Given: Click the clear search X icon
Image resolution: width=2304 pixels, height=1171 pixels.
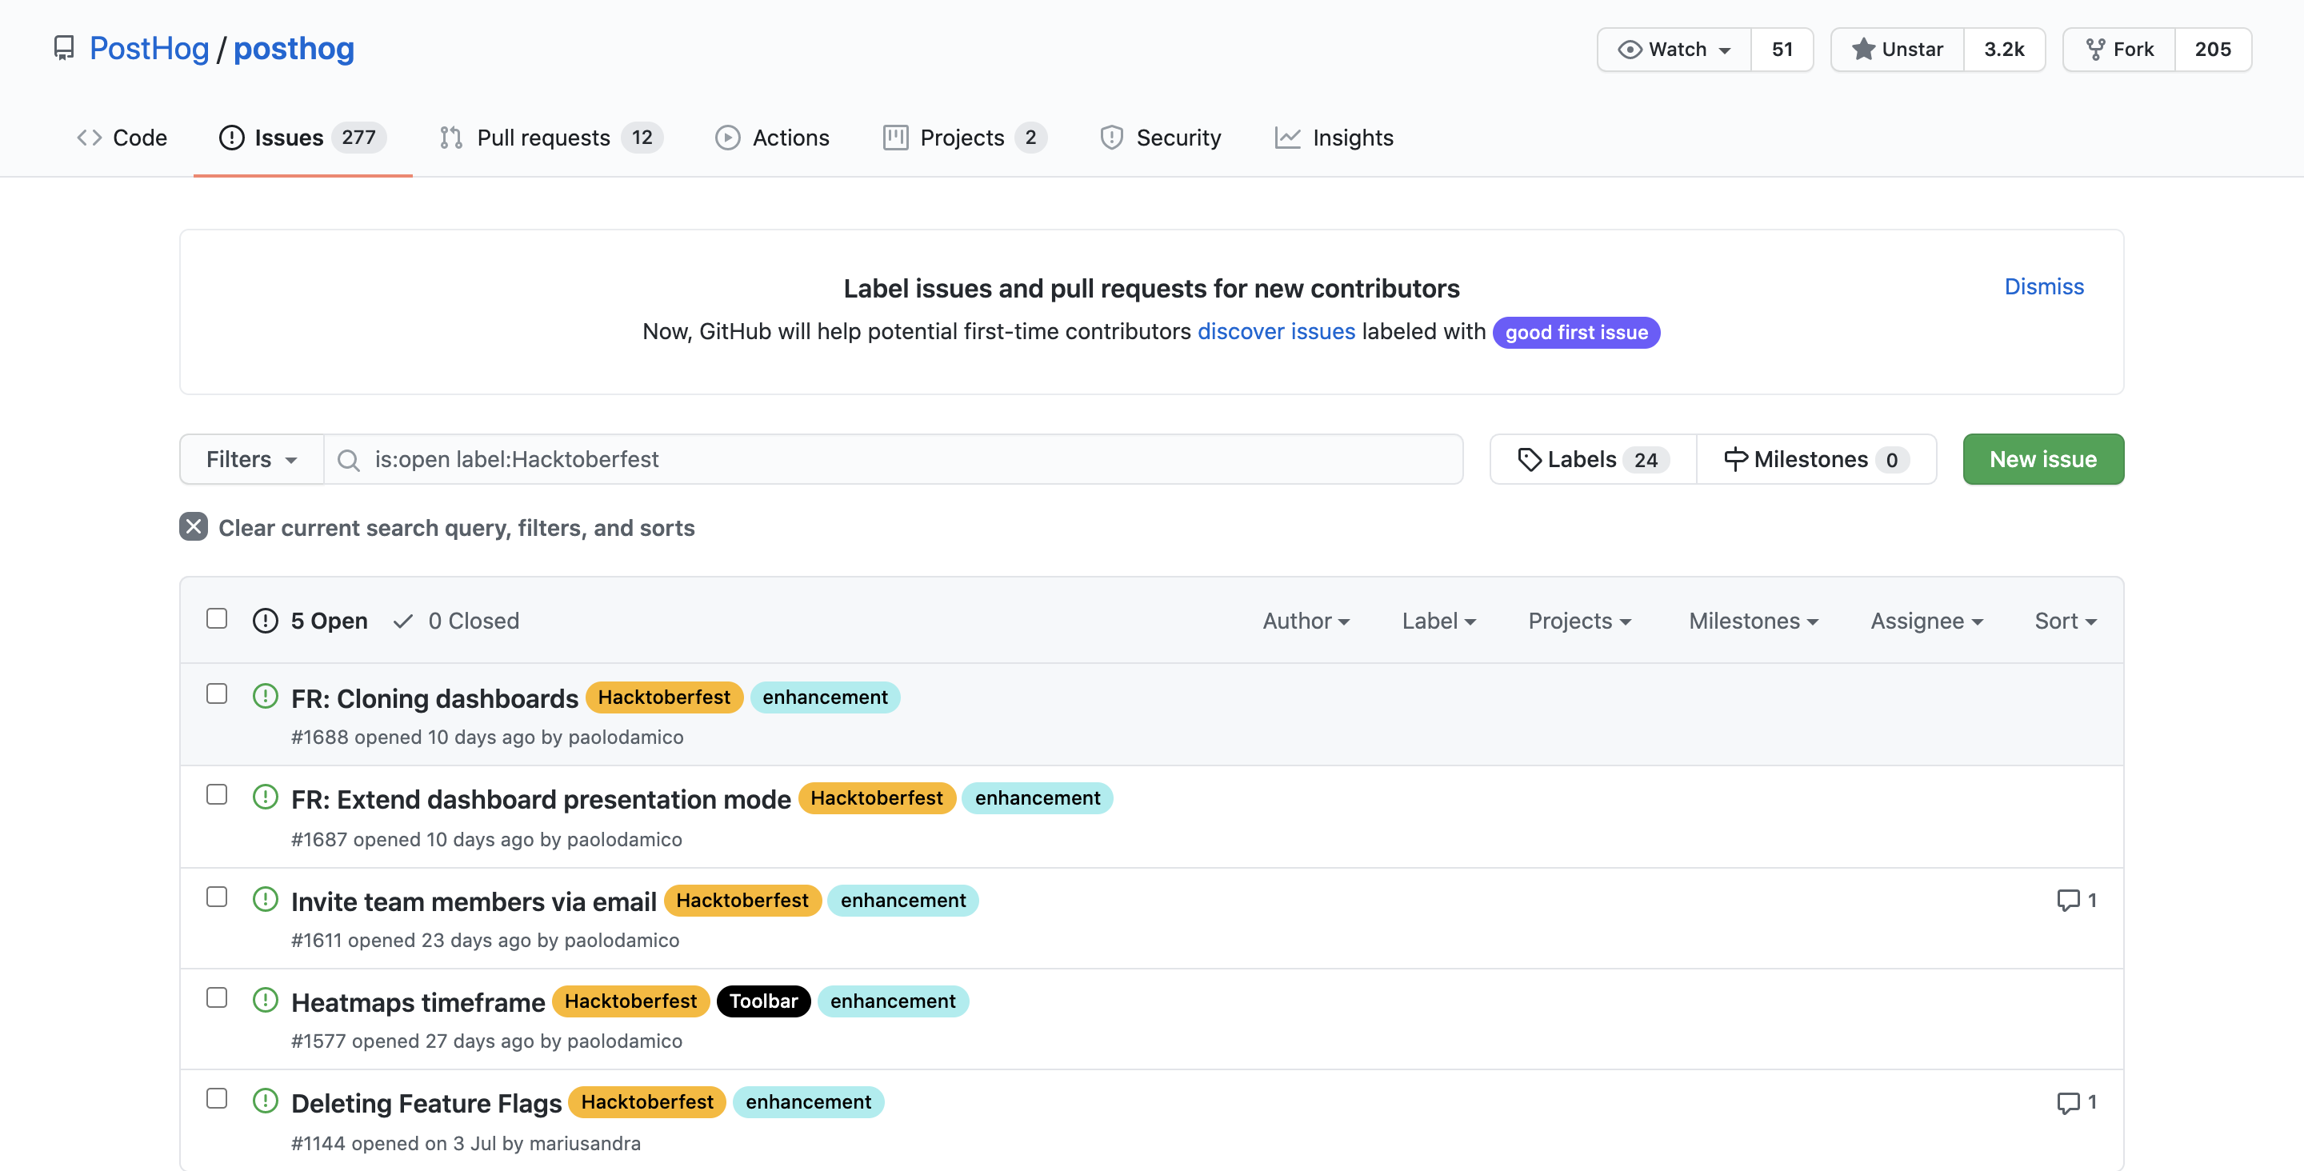Looking at the screenshot, I should (192, 528).
